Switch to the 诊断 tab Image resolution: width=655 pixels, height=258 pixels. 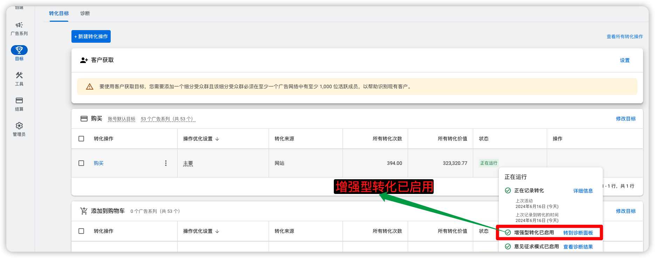click(x=85, y=13)
